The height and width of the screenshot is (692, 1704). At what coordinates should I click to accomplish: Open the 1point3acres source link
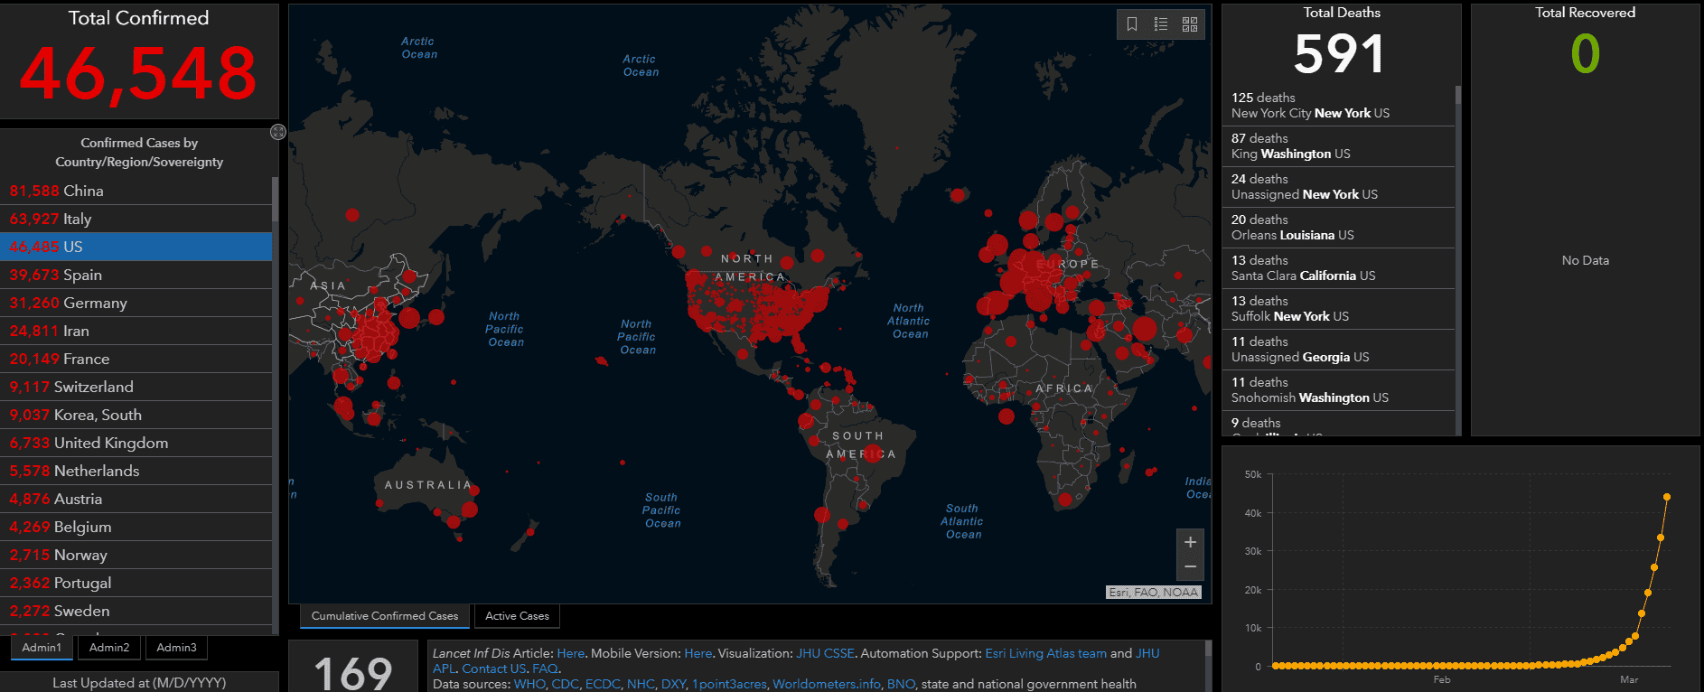tap(729, 684)
